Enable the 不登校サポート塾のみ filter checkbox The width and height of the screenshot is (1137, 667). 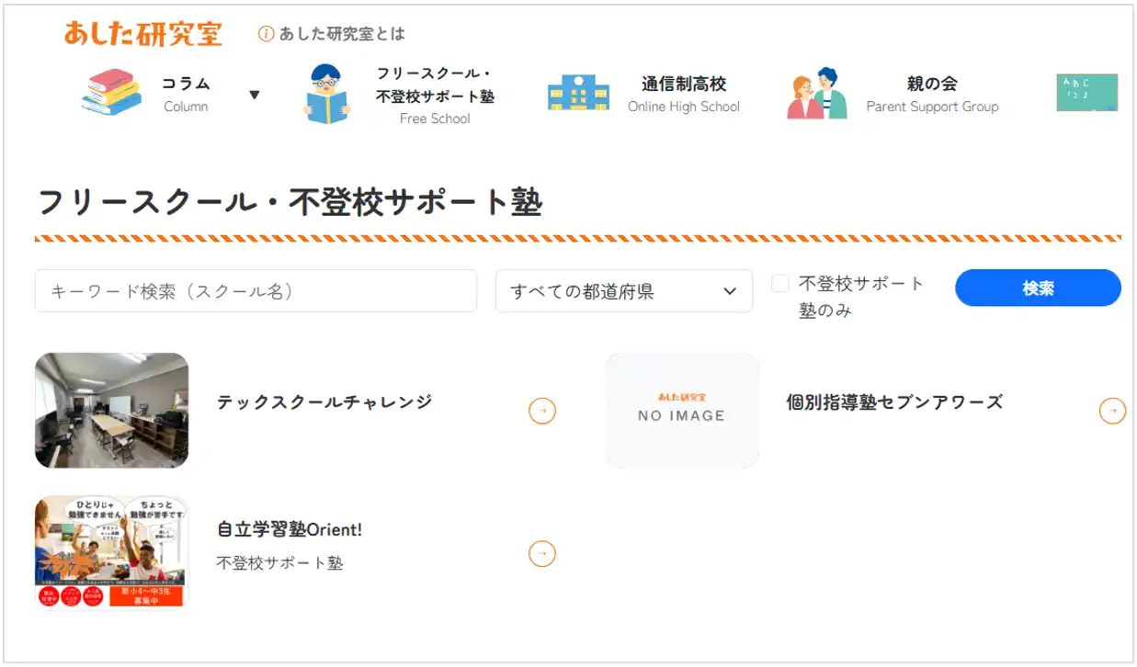coord(779,283)
